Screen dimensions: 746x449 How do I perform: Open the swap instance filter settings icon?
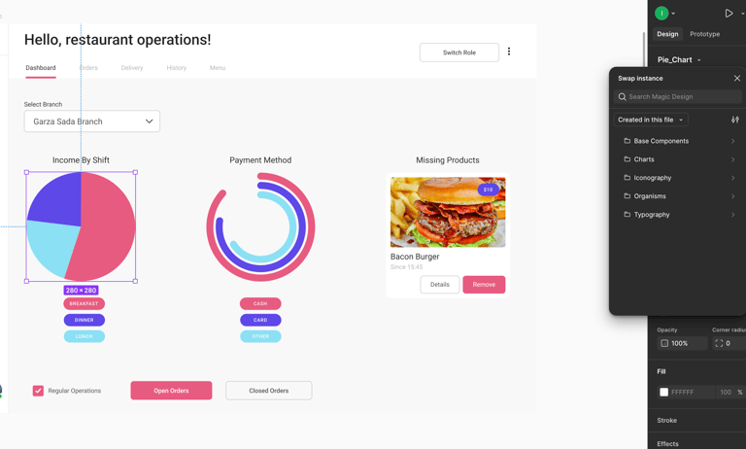point(734,120)
